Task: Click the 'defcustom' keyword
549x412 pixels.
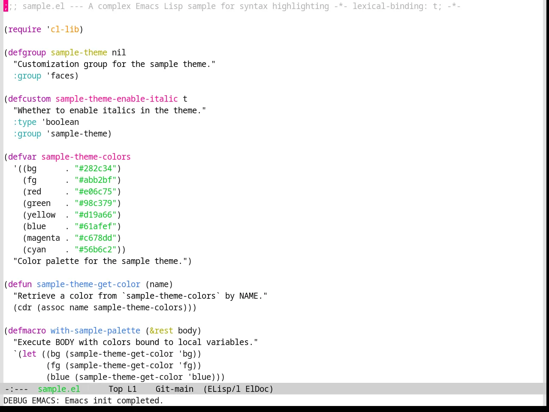Action: coord(29,99)
